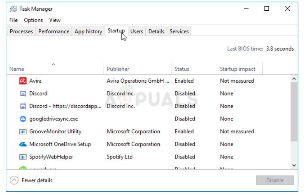Click the Avira app icon
Viewport: 307px width, 195px height.
pos(23,81)
